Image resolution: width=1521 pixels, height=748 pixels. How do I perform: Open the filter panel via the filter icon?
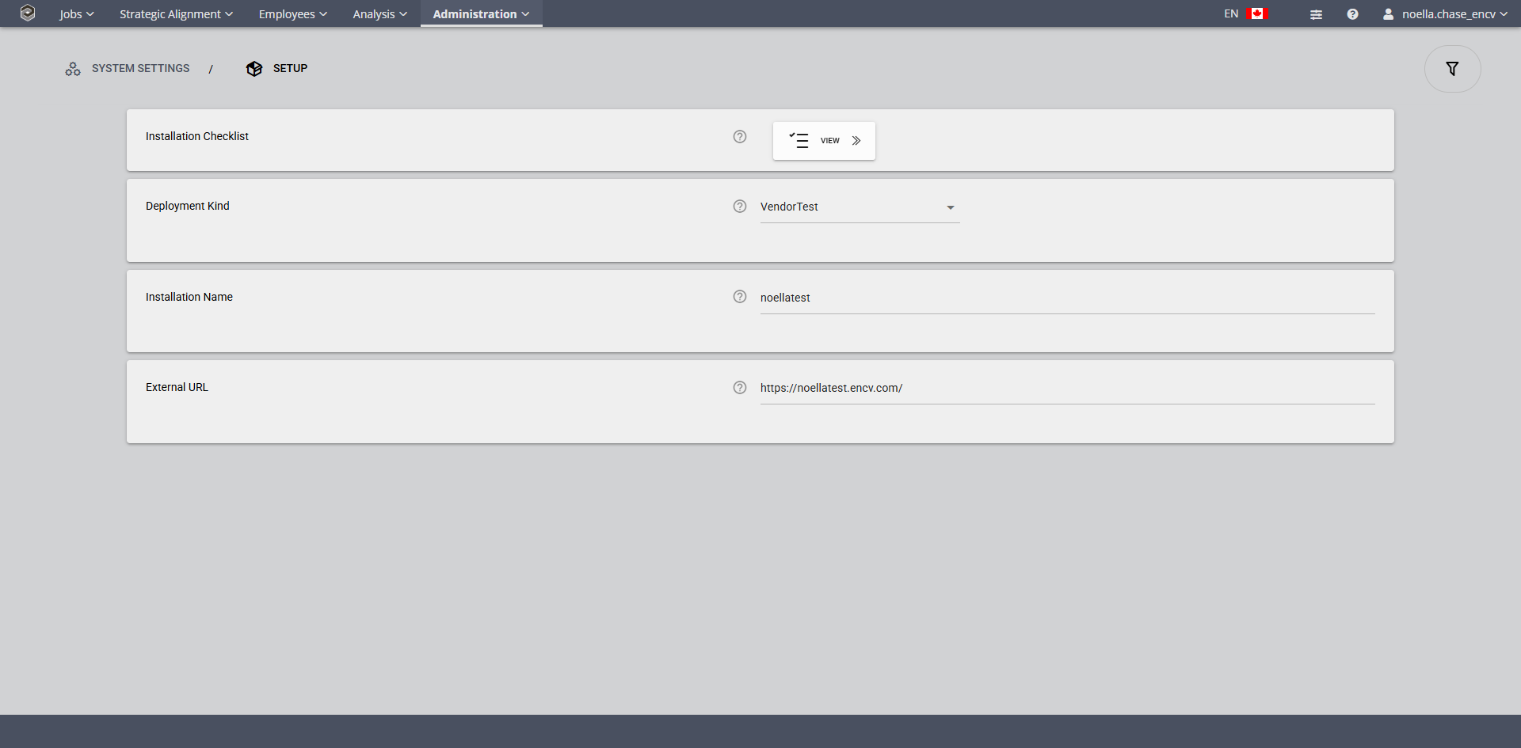1453,69
